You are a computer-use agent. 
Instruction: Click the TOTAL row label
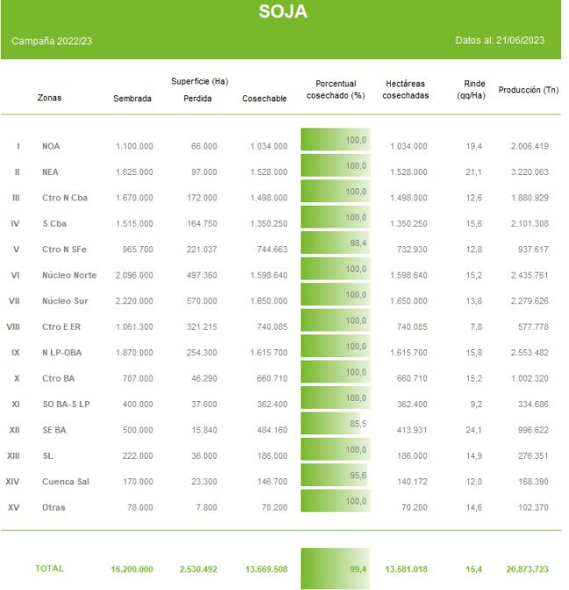click(49, 569)
